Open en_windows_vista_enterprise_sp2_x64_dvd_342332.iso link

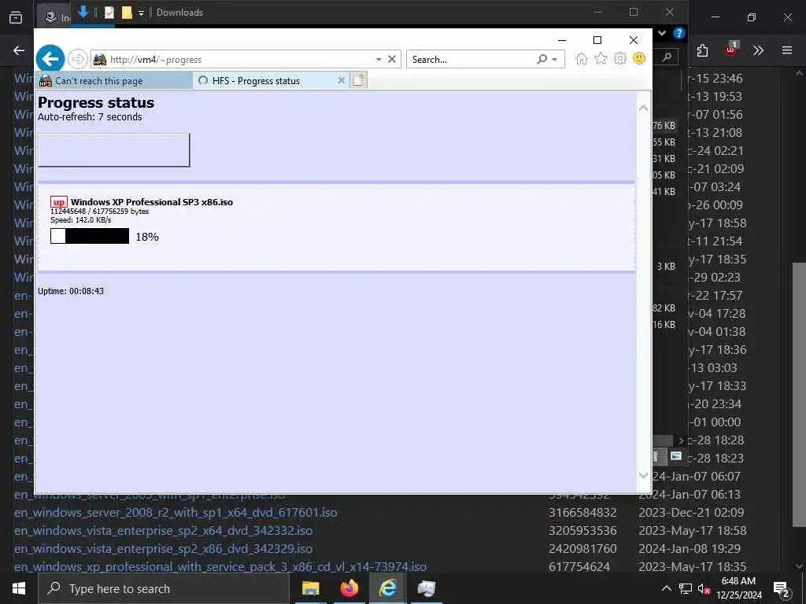(x=163, y=531)
